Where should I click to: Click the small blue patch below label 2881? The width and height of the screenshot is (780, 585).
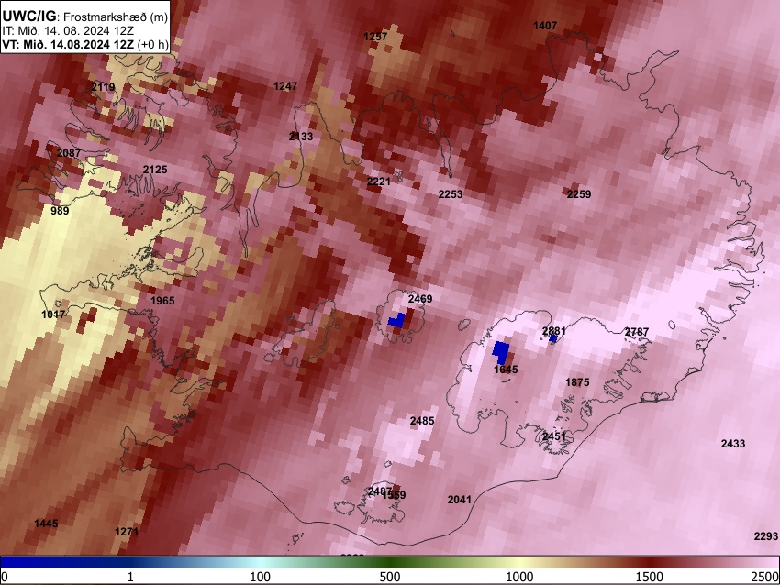553,339
